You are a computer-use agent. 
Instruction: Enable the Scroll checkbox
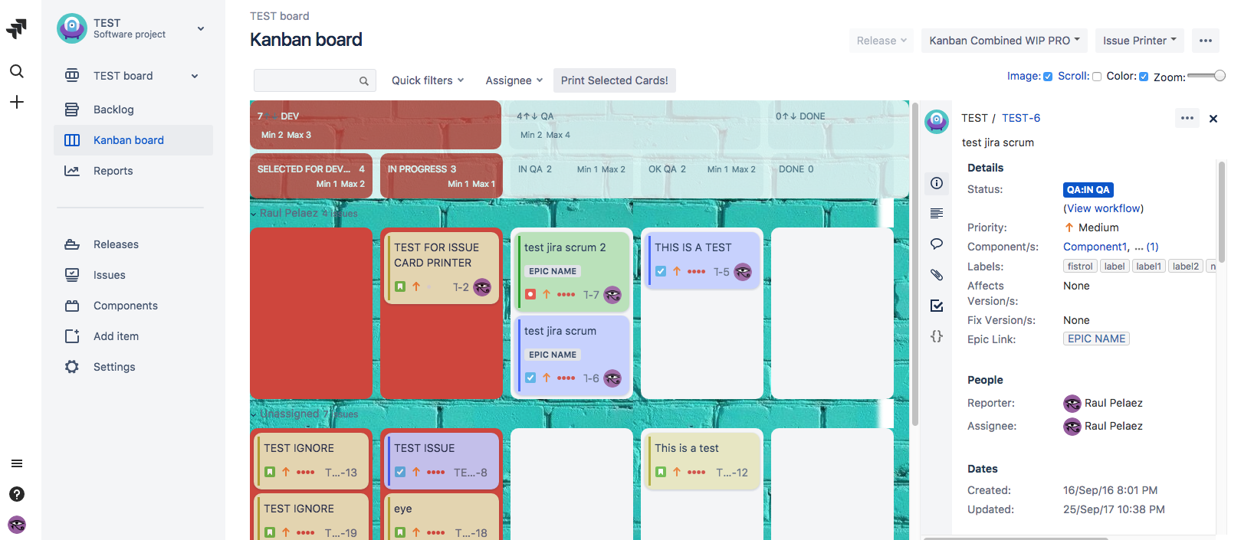1097,77
